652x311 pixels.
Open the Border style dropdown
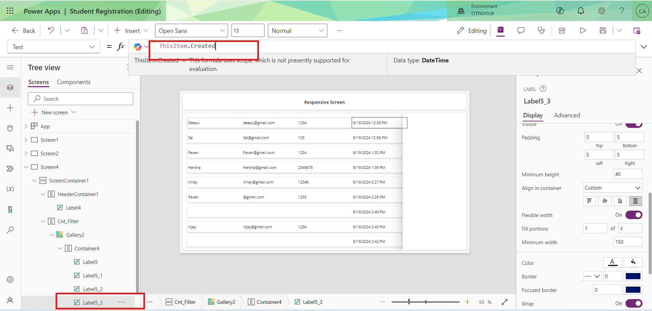click(x=593, y=276)
